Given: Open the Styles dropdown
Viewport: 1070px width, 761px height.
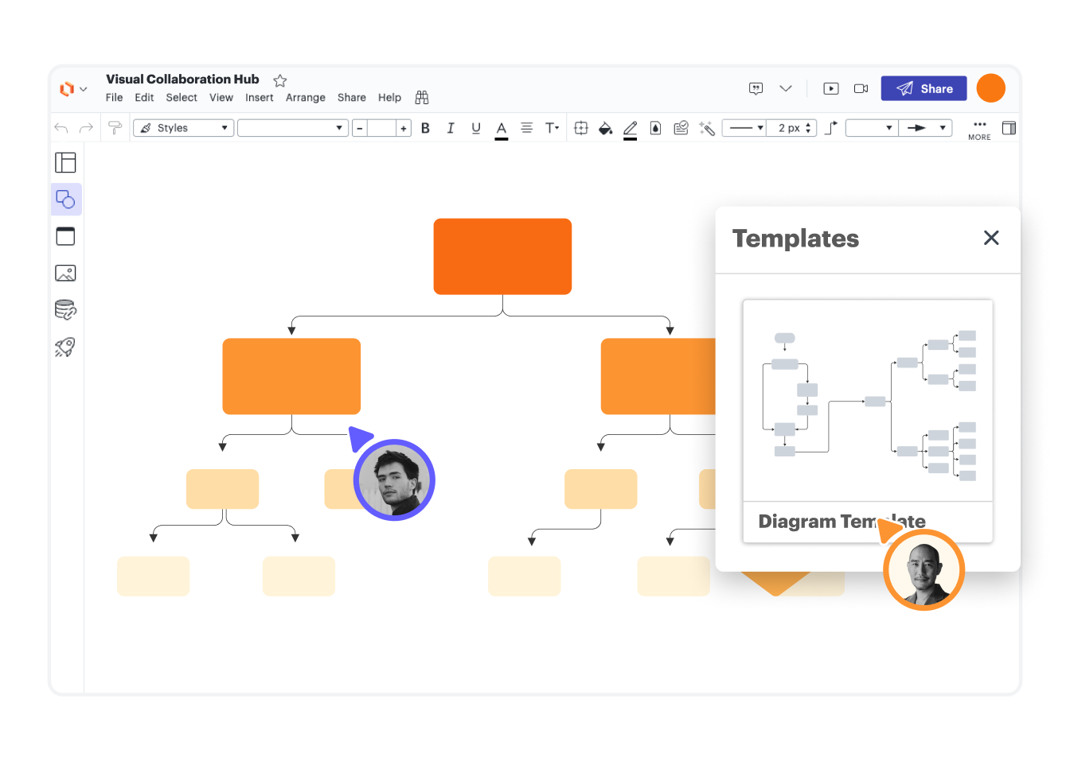Looking at the screenshot, I should tap(184, 128).
